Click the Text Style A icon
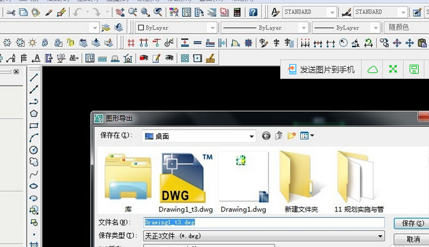Image resolution: width=429 pixels, height=247 pixels. pyautogui.click(x=275, y=12)
